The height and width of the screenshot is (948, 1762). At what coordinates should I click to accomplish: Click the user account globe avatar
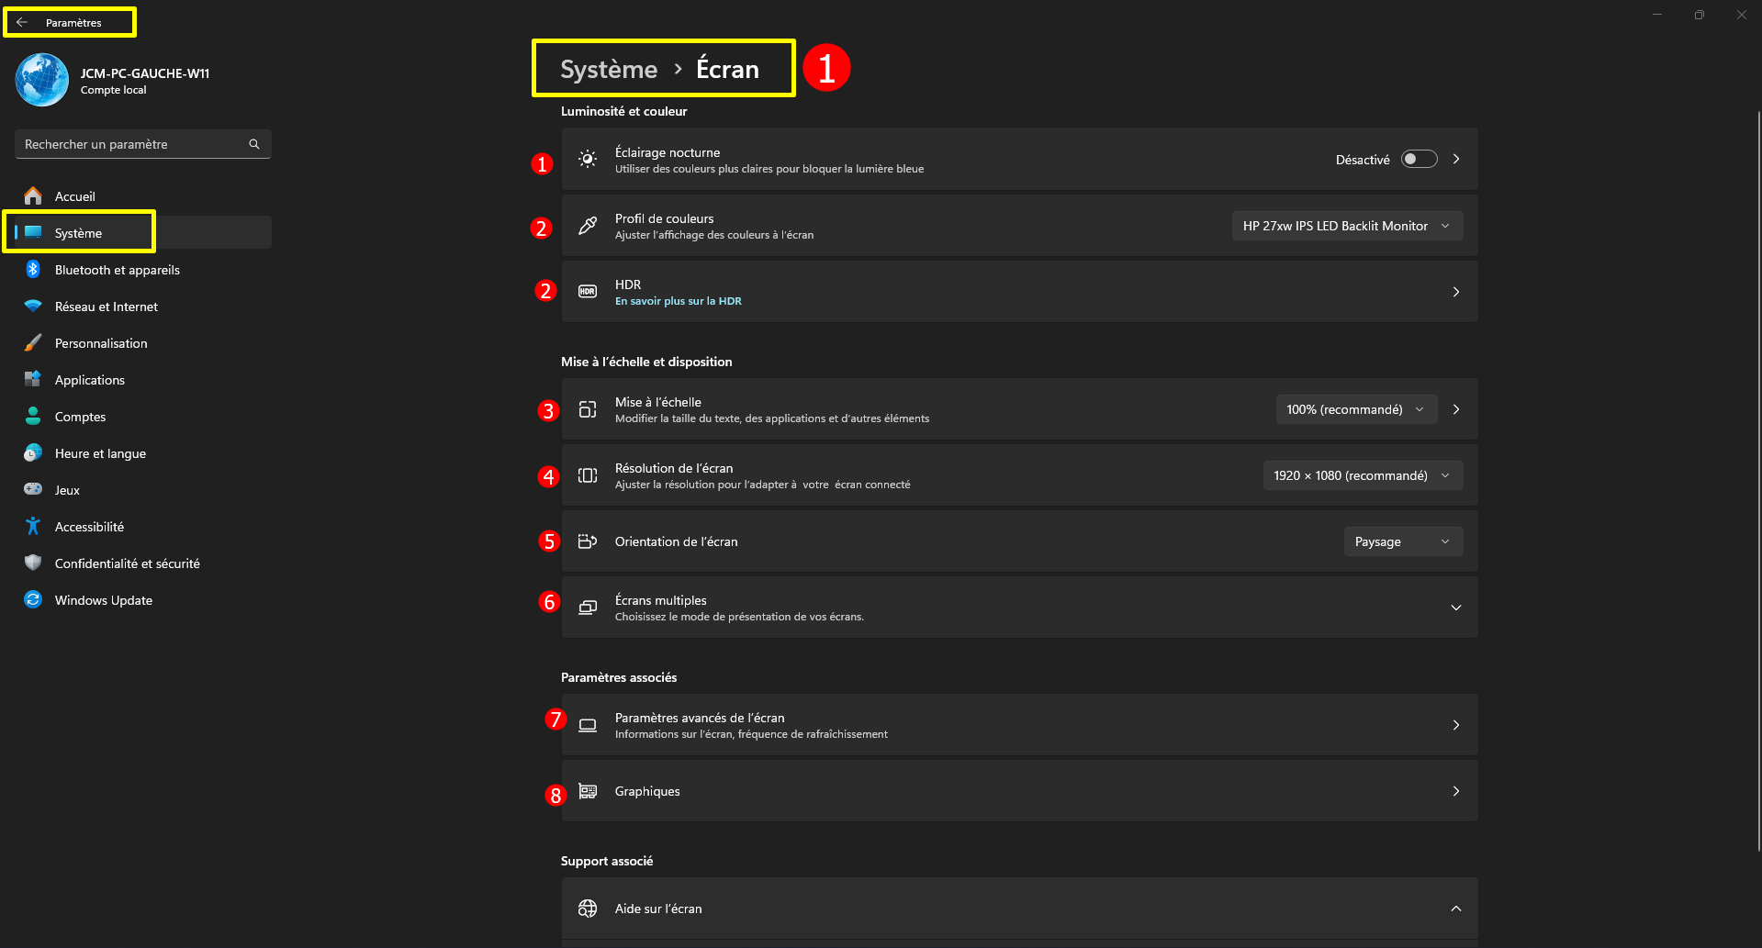[42, 80]
